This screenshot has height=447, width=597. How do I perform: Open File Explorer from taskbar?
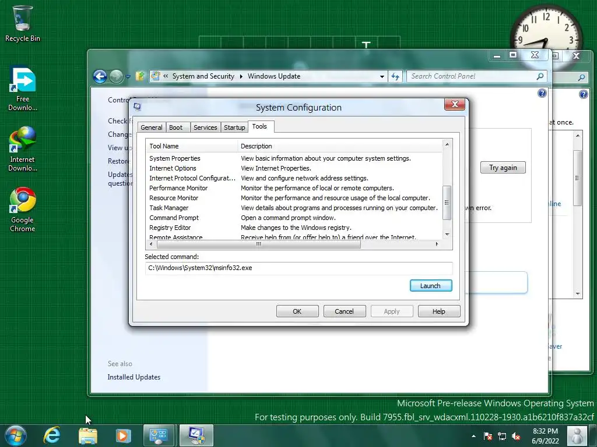(87, 435)
